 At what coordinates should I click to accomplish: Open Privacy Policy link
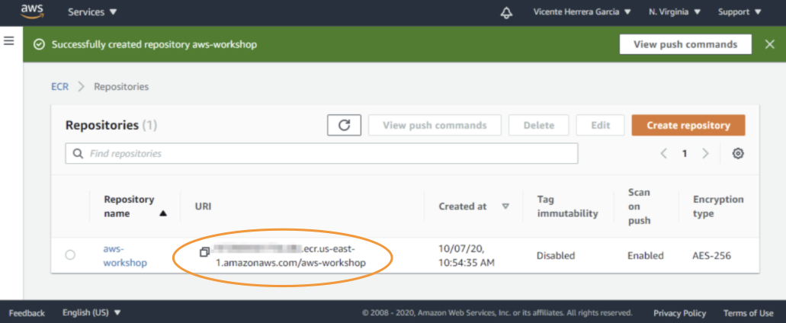(x=679, y=313)
